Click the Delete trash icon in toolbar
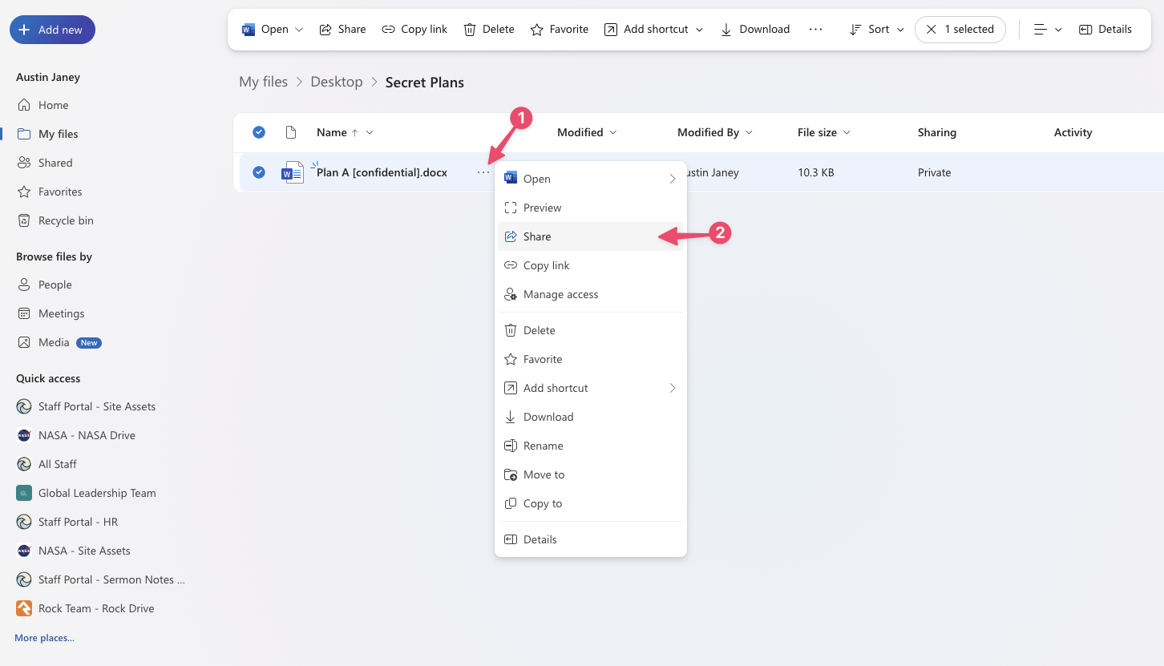Viewport: 1164px width, 666px height. point(469,30)
